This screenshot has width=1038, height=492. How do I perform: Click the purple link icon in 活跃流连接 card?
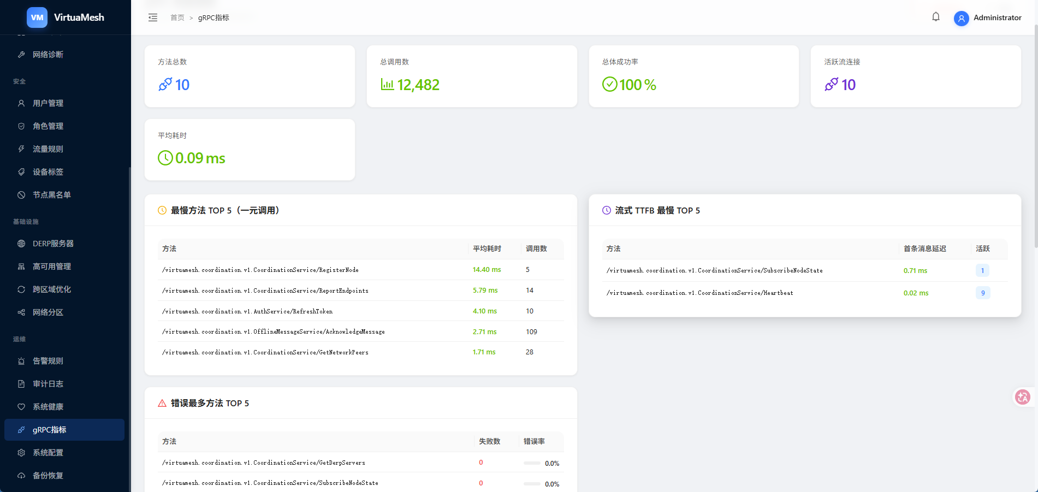click(x=832, y=85)
